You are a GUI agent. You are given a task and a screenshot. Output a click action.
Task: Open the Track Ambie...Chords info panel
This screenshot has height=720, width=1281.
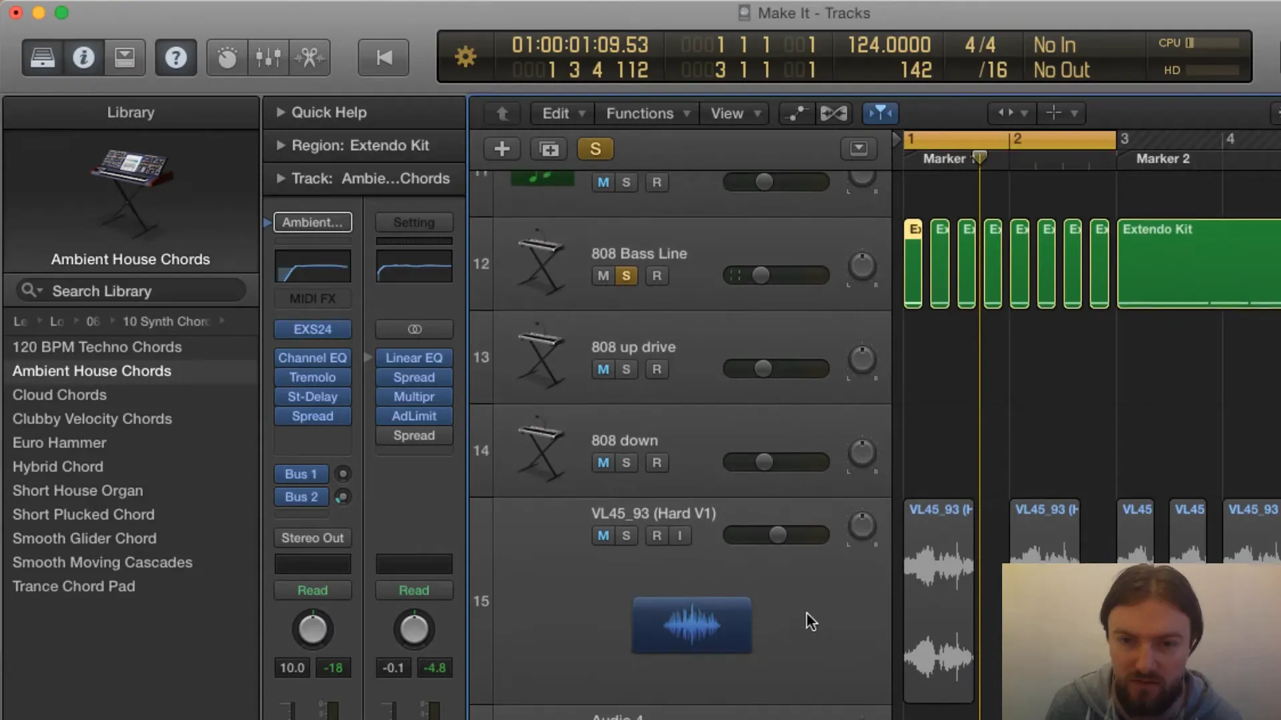(278, 177)
